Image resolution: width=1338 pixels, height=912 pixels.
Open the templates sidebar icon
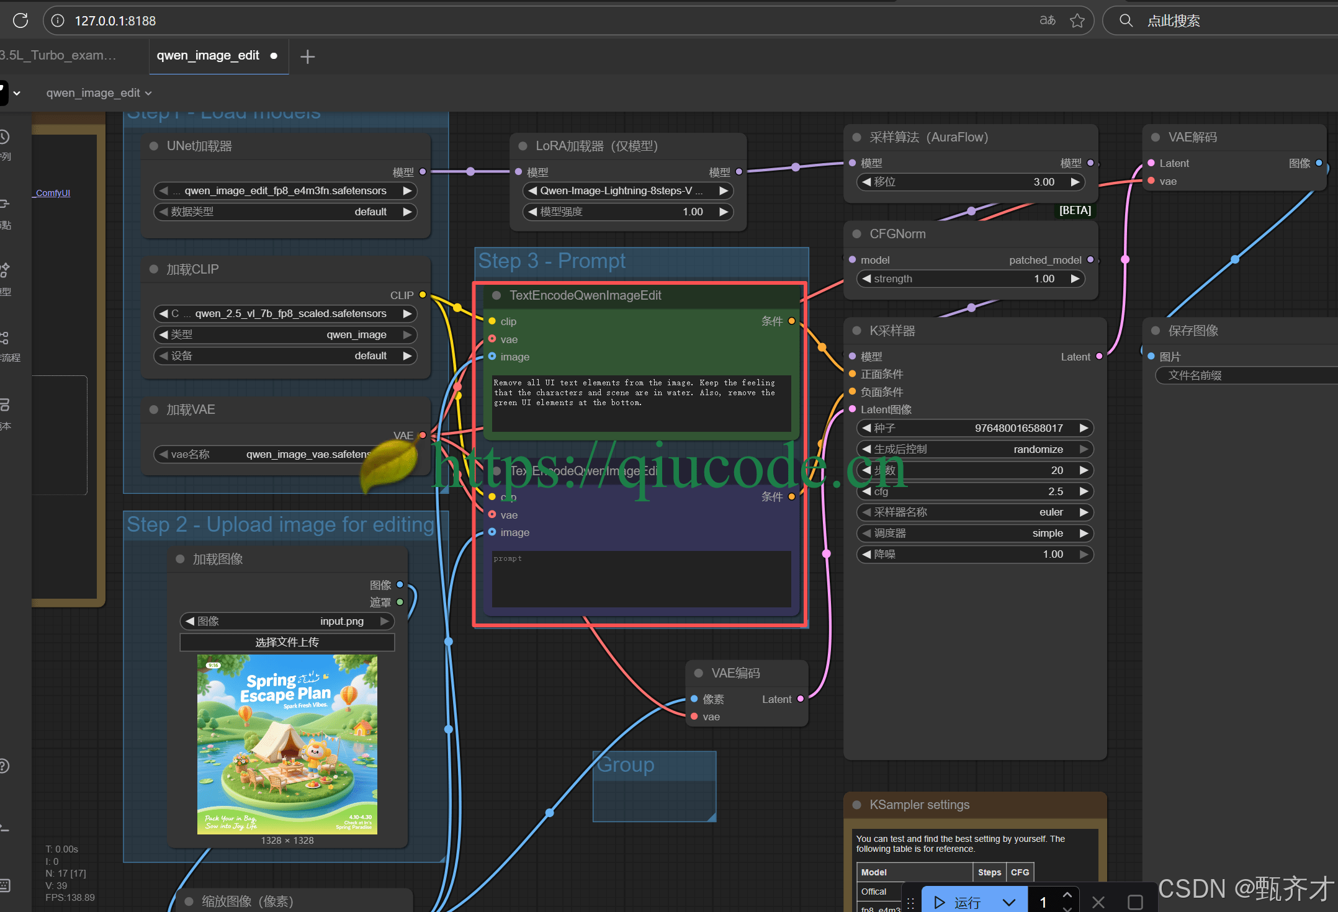(5, 405)
